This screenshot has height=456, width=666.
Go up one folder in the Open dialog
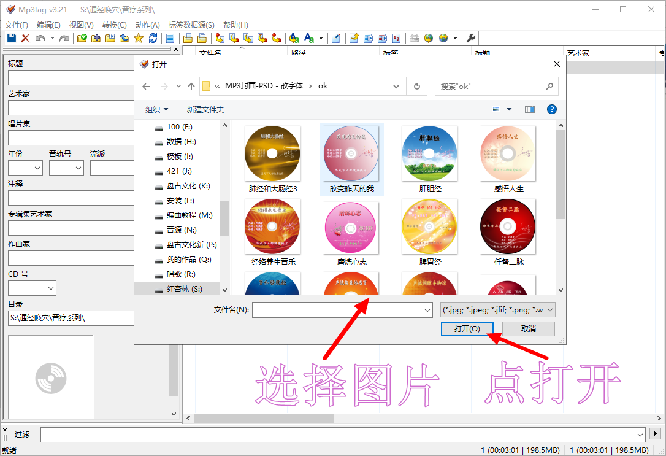[191, 87]
